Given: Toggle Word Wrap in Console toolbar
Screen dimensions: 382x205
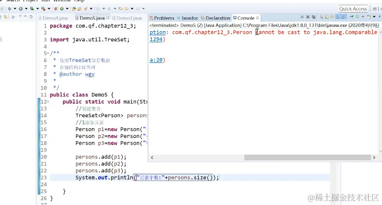Looking at the screenshot, I should [x=333, y=17].
